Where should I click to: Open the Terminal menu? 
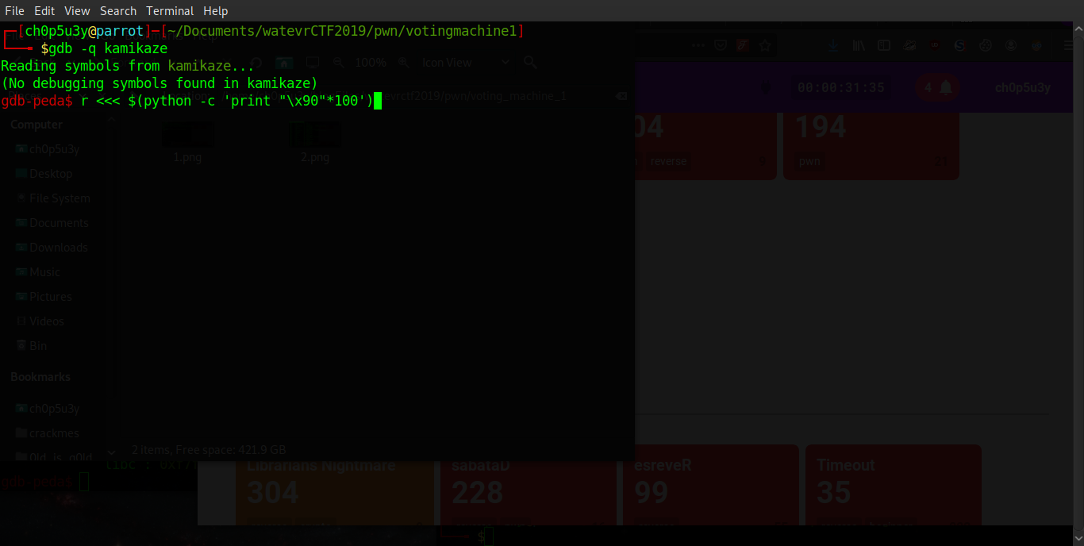click(x=171, y=11)
